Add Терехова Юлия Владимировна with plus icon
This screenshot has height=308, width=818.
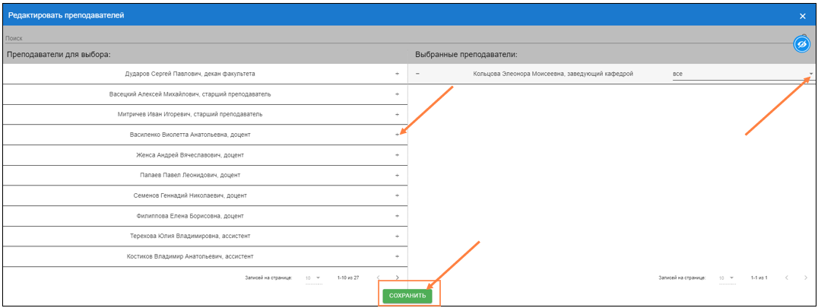coord(397,237)
